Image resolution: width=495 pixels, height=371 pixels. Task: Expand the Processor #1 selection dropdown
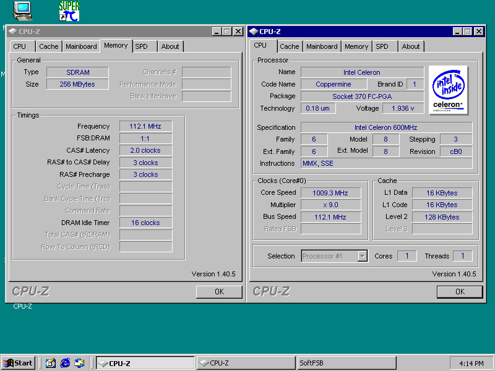click(362, 256)
